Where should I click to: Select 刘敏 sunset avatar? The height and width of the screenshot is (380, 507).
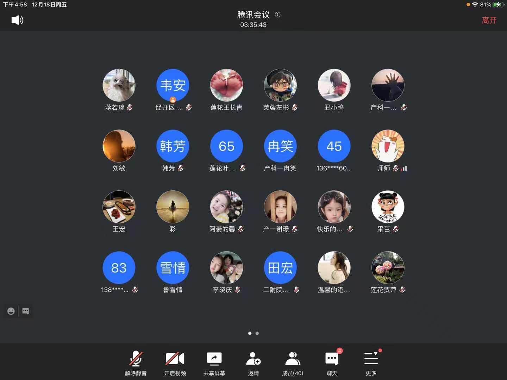[x=119, y=146]
